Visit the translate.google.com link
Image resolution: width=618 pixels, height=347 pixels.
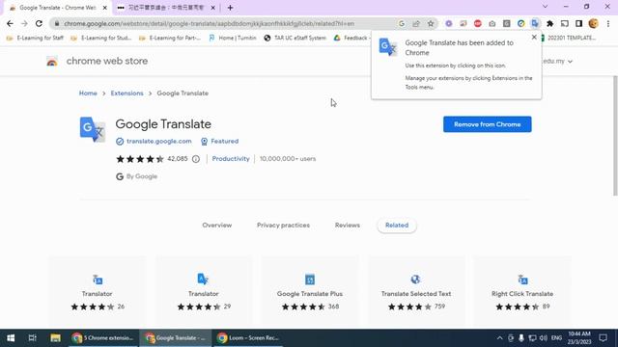coord(158,142)
